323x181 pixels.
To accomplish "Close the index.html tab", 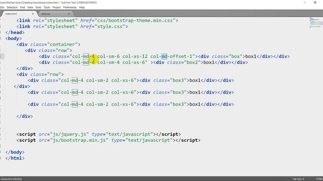I will (33, 14).
